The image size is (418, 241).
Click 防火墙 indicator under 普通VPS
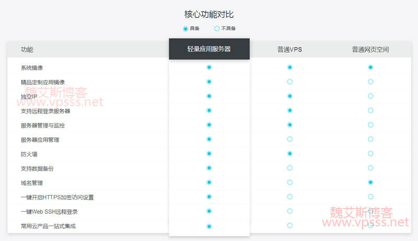pyautogui.click(x=290, y=154)
